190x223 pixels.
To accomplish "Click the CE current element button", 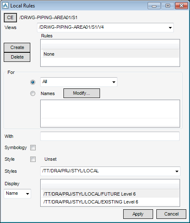I will [x=10, y=17].
